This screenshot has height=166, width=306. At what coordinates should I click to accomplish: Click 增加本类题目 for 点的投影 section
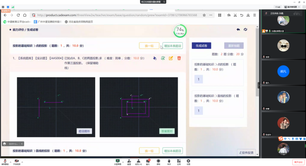[172, 46]
